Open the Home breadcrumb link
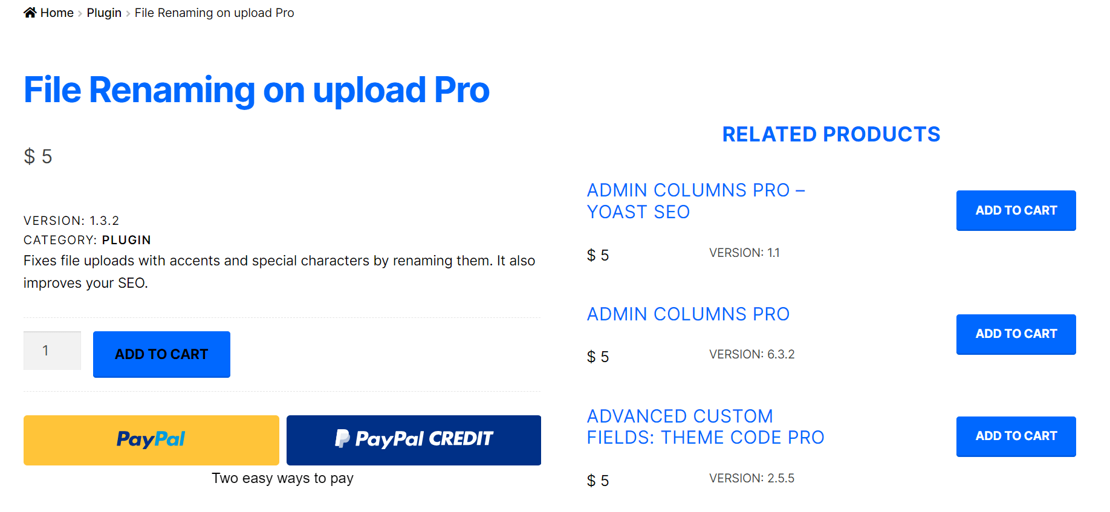 (x=57, y=13)
